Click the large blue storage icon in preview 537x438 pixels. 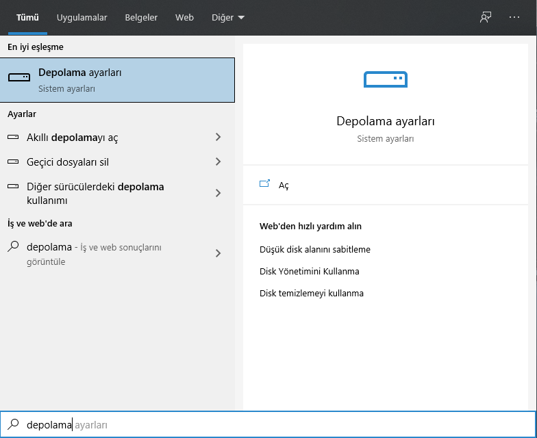click(385, 79)
